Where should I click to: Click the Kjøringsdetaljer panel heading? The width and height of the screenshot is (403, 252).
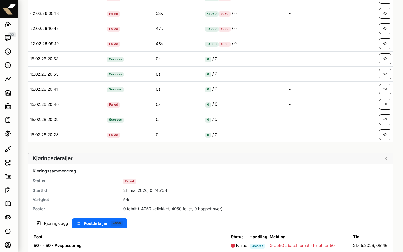click(x=53, y=158)
